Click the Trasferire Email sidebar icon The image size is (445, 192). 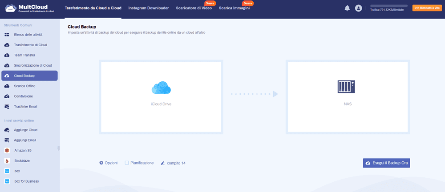[7, 107]
